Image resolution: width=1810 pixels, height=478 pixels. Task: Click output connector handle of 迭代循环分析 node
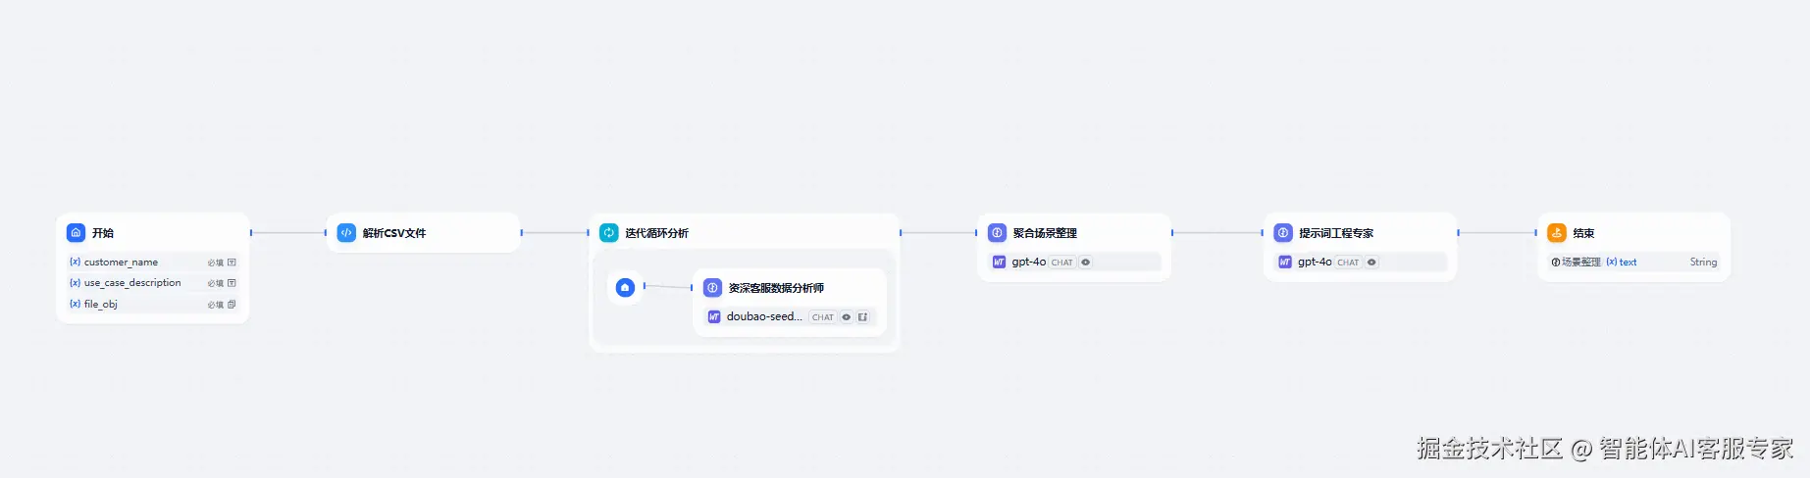point(901,233)
